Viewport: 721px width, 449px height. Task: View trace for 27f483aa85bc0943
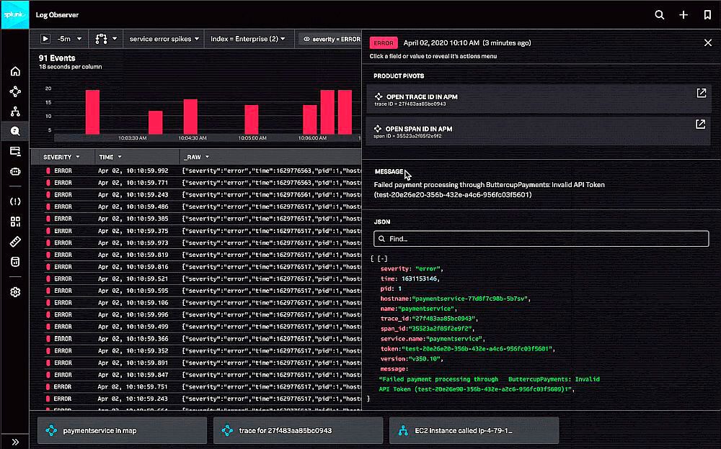[x=297, y=430]
